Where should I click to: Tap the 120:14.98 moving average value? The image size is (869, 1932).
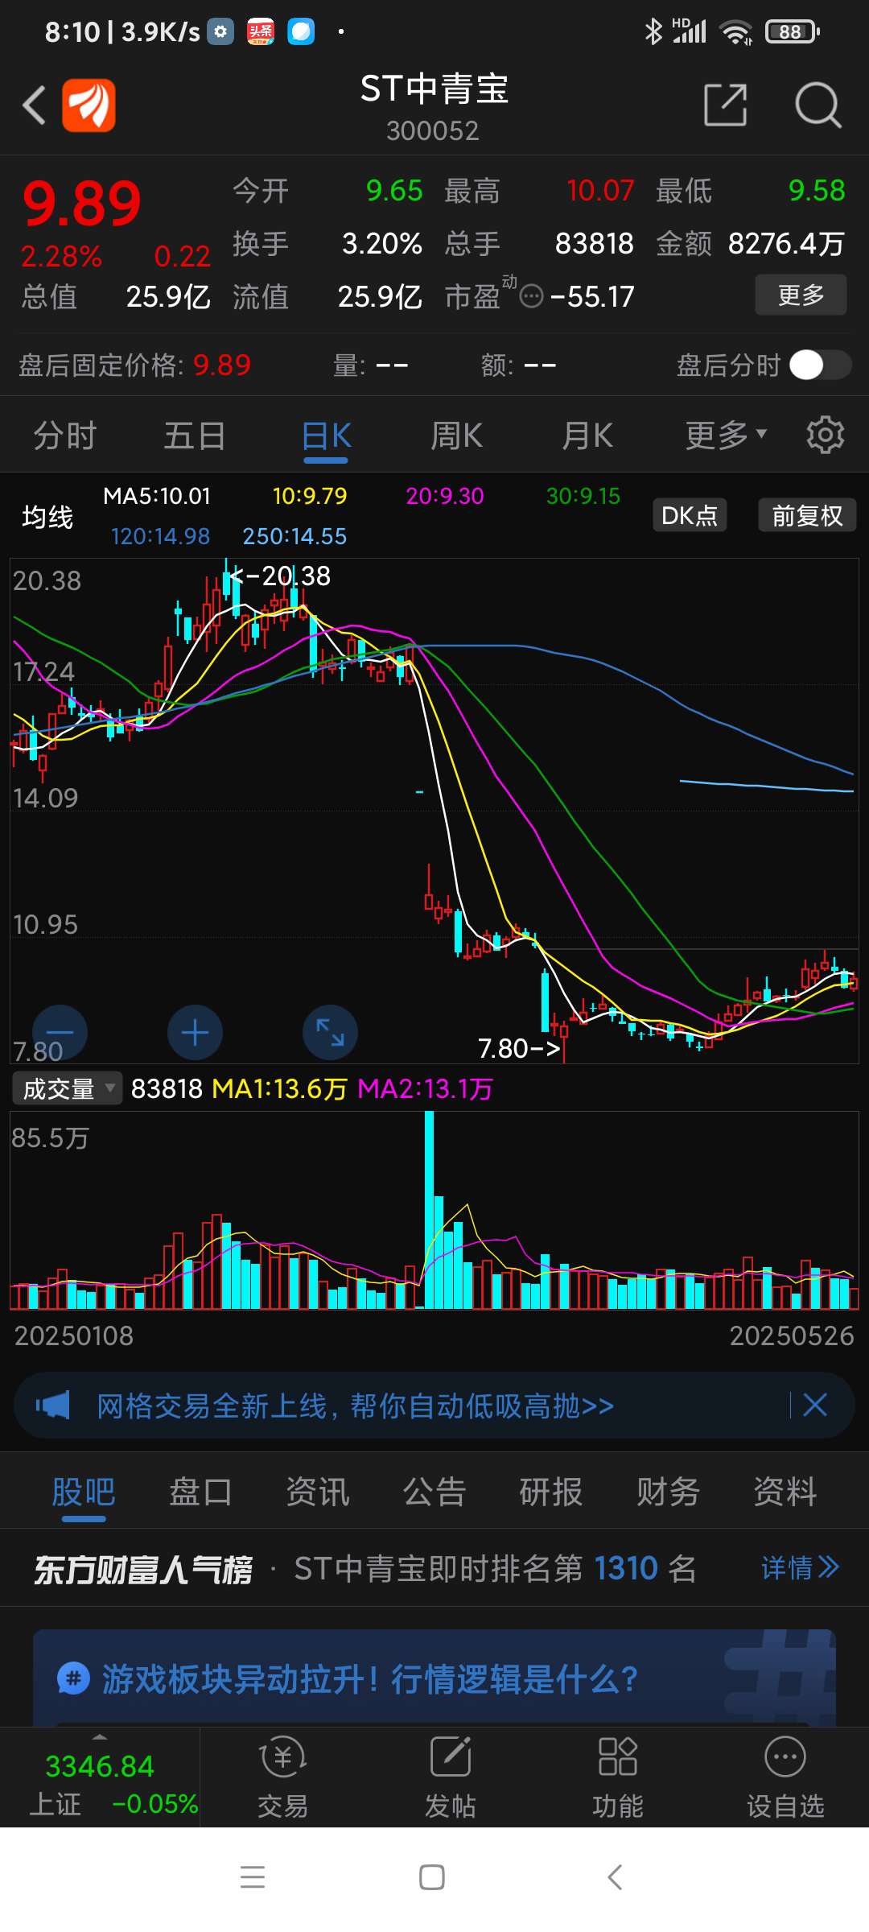(160, 536)
